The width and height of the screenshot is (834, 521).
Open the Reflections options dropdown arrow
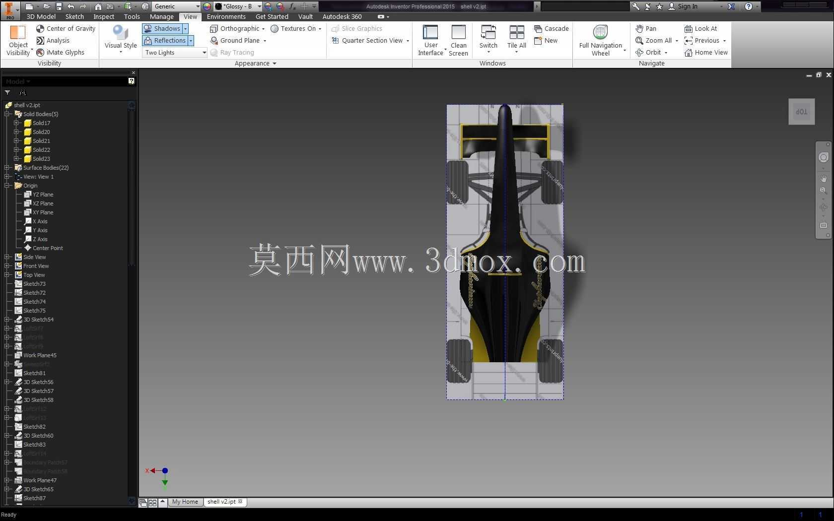tap(191, 41)
